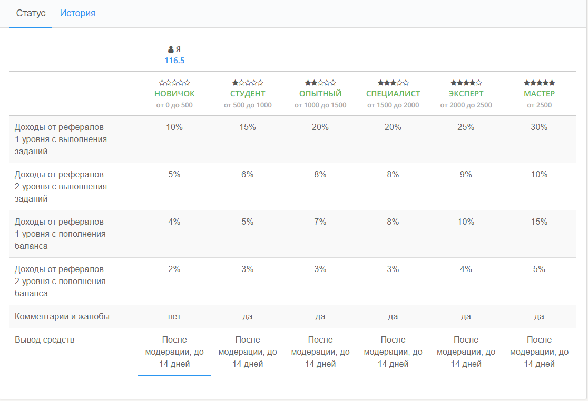The height and width of the screenshot is (401, 588).
Task: Click the 10% value in НОВИЧОК column
Action: [x=174, y=127]
